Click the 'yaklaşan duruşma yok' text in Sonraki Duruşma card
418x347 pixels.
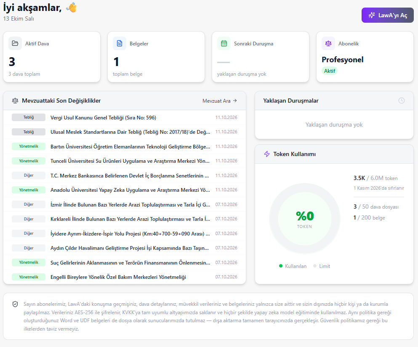[x=242, y=74]
